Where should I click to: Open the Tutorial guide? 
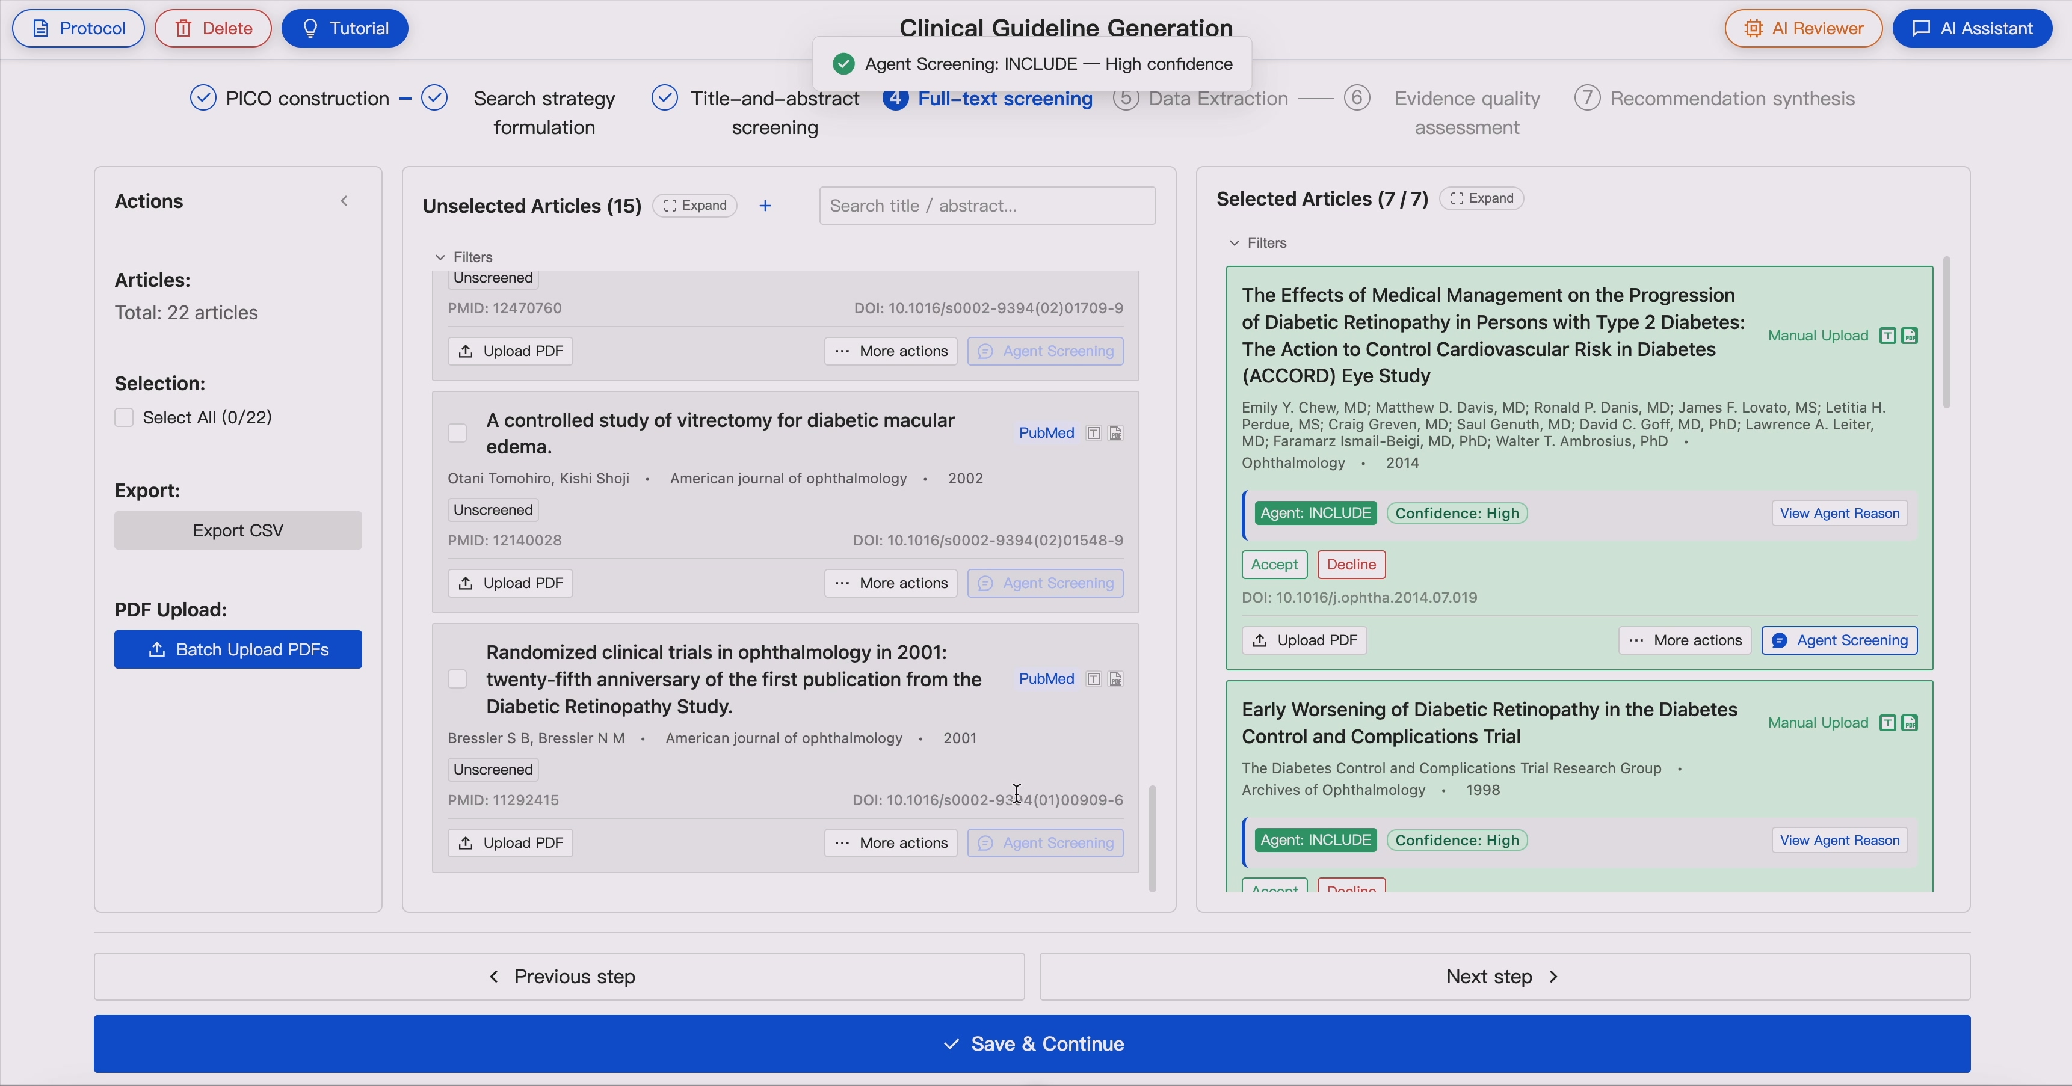click(345, 28)
